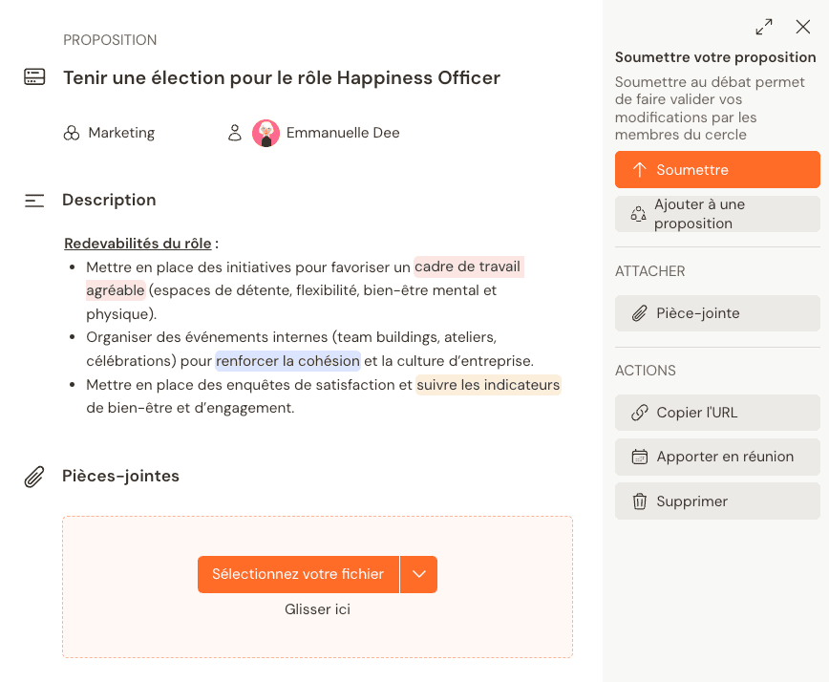Click Emmanuelle Dee's avatar thumbnail
Screen dimensions: 829x682
pyautogui.click(x=266, y=133)
